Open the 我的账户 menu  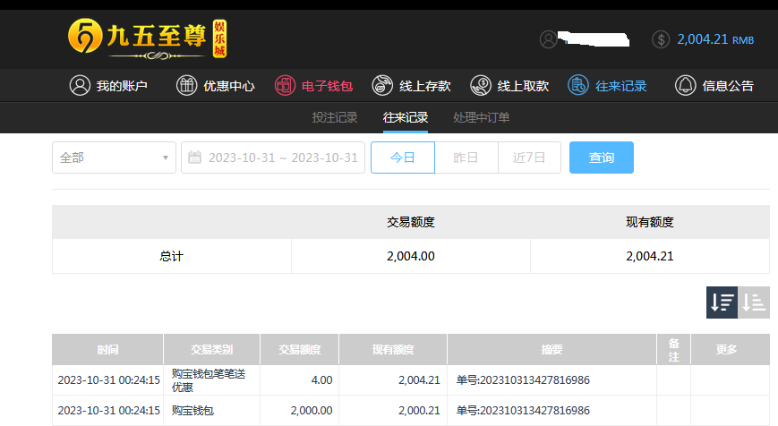tap(108, 86)
